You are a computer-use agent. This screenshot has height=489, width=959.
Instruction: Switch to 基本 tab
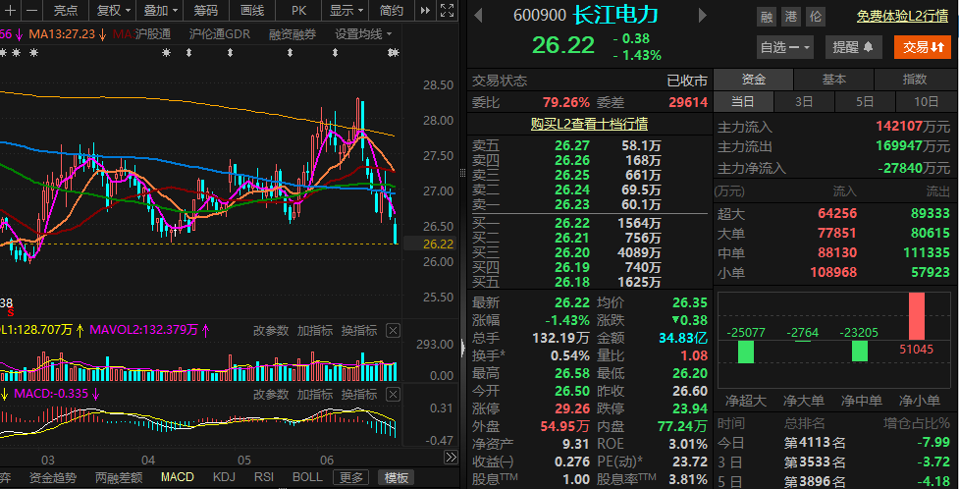tap(834, 80)
